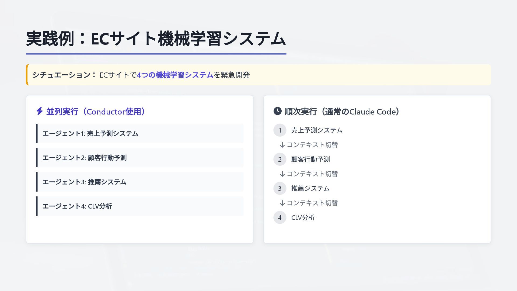The height and width of the screenshot is (291, 517).
Task: Click the 順次実行（通常のClaude Code）heading
Action: [342, 112]
